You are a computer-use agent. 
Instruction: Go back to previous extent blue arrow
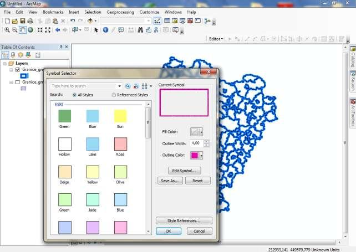pos(58,30)
